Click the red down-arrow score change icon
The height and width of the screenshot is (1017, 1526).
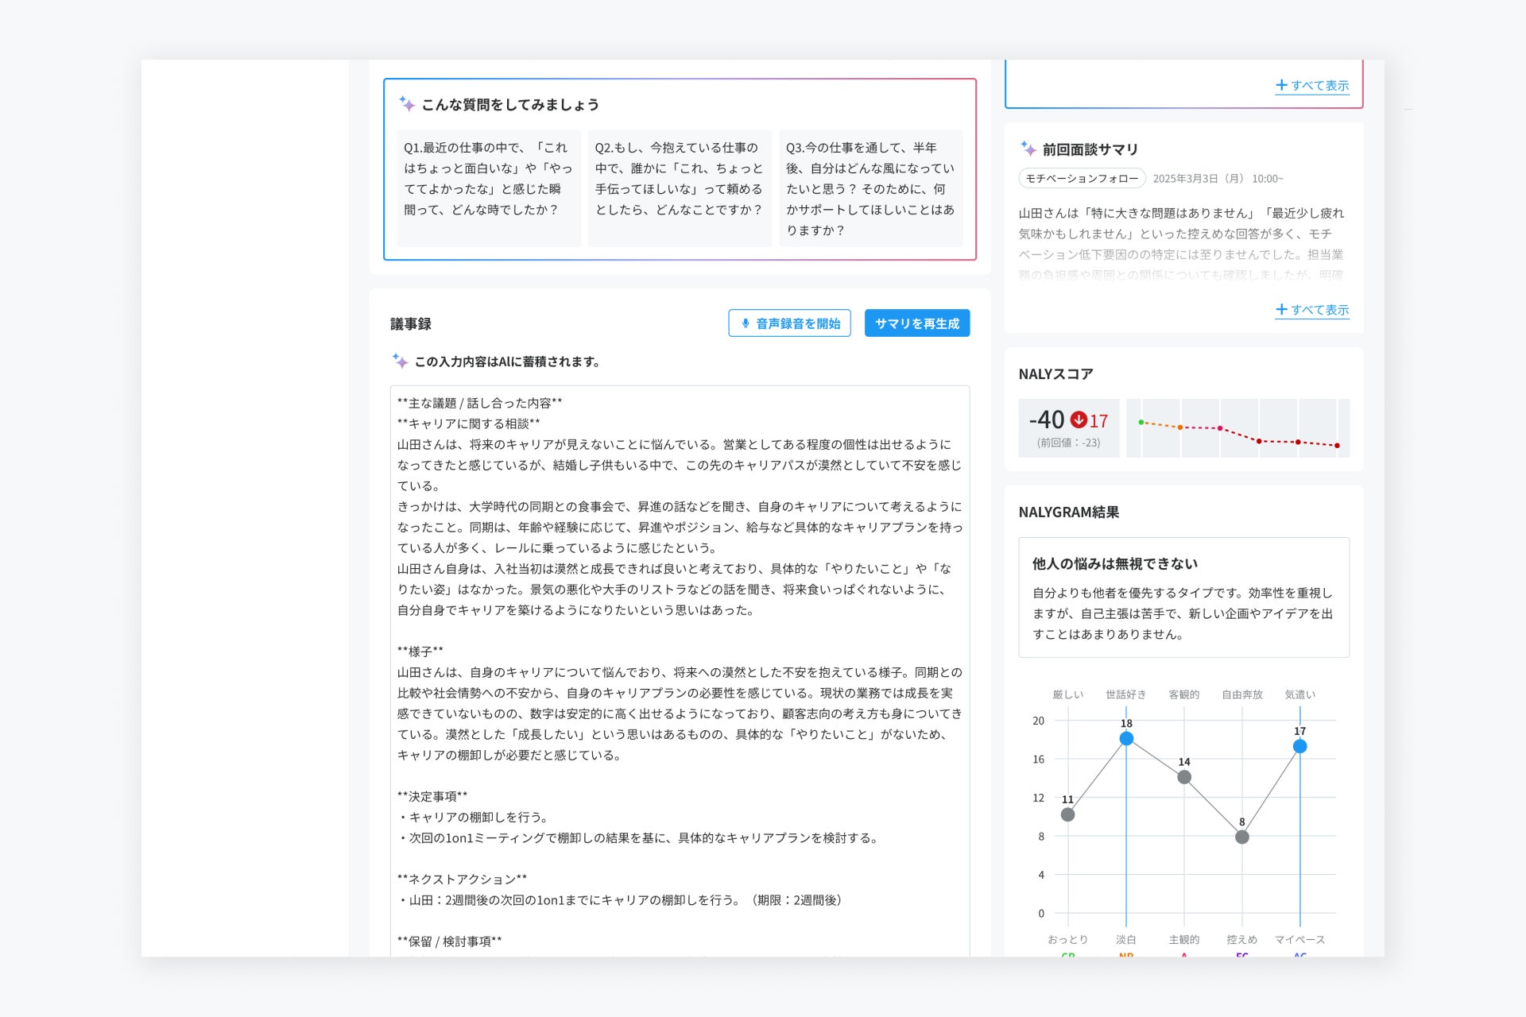point(1079,420)
